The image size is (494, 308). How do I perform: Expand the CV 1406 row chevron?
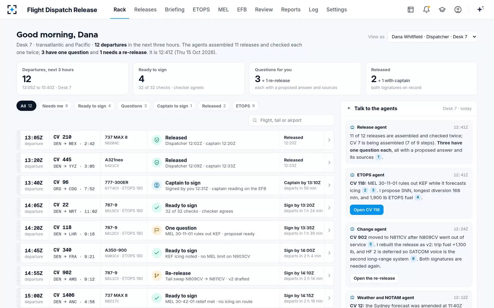coord(329,298)
